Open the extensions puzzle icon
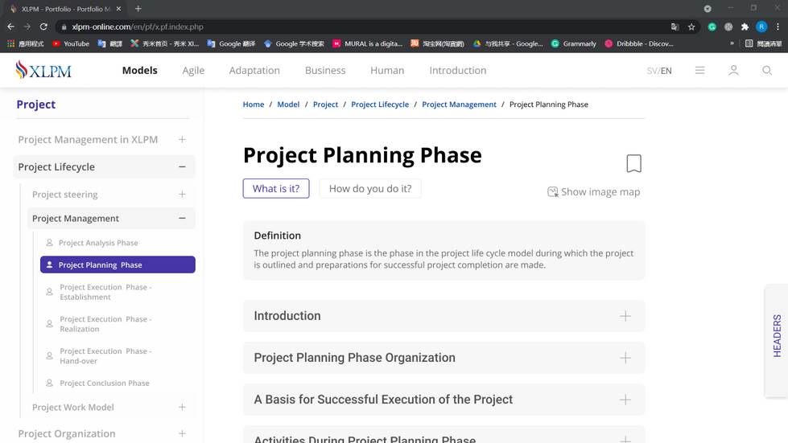The image size is (788, 443). click(745, 27)
